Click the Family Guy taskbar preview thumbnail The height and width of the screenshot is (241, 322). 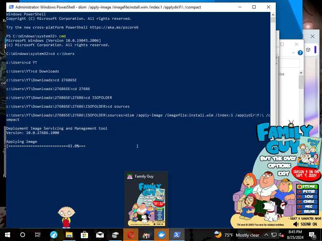coord(147,205)
